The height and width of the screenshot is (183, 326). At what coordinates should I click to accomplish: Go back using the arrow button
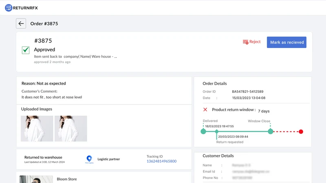pyautogui.click(x=21, y=24)
